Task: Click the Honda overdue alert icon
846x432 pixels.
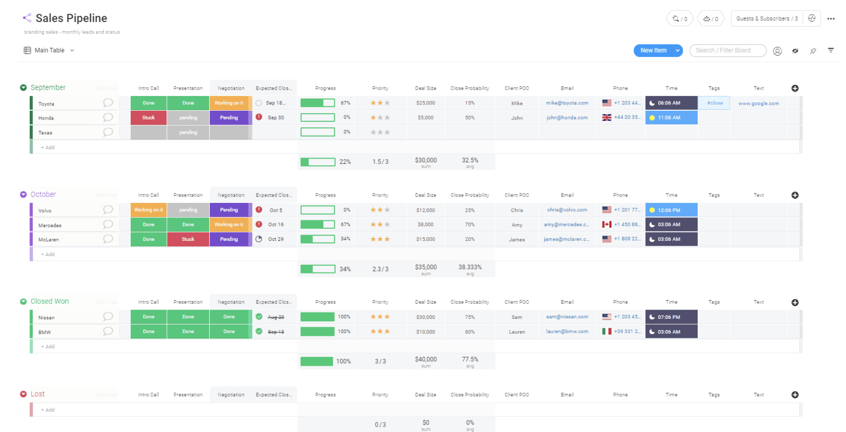Action: click(259, 117)
